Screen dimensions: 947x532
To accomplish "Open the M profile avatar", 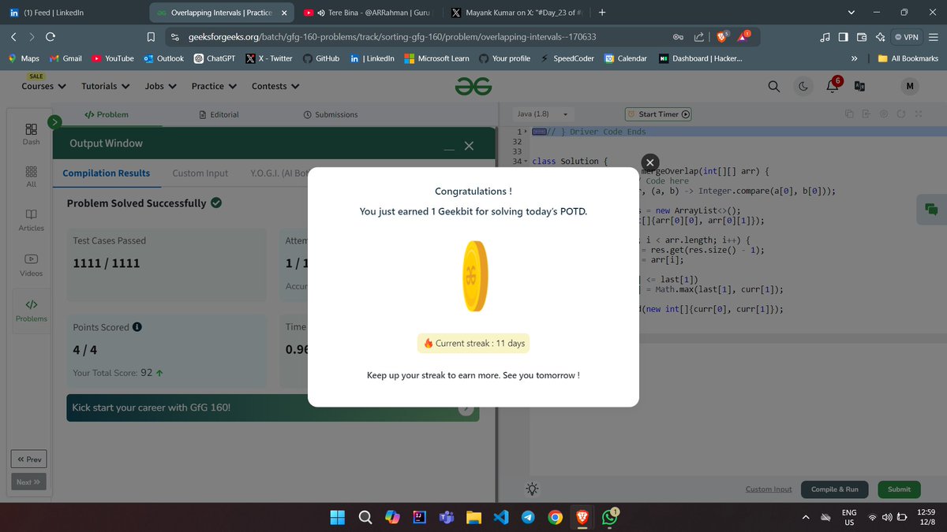I will pos(909,86).
